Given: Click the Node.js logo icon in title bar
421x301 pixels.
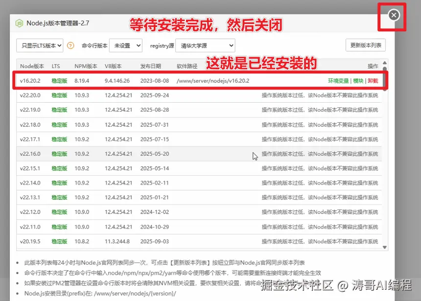Looking at the screenshot, I should coord(20,22).
